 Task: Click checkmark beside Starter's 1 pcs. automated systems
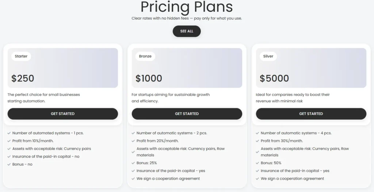pos(9,133)
